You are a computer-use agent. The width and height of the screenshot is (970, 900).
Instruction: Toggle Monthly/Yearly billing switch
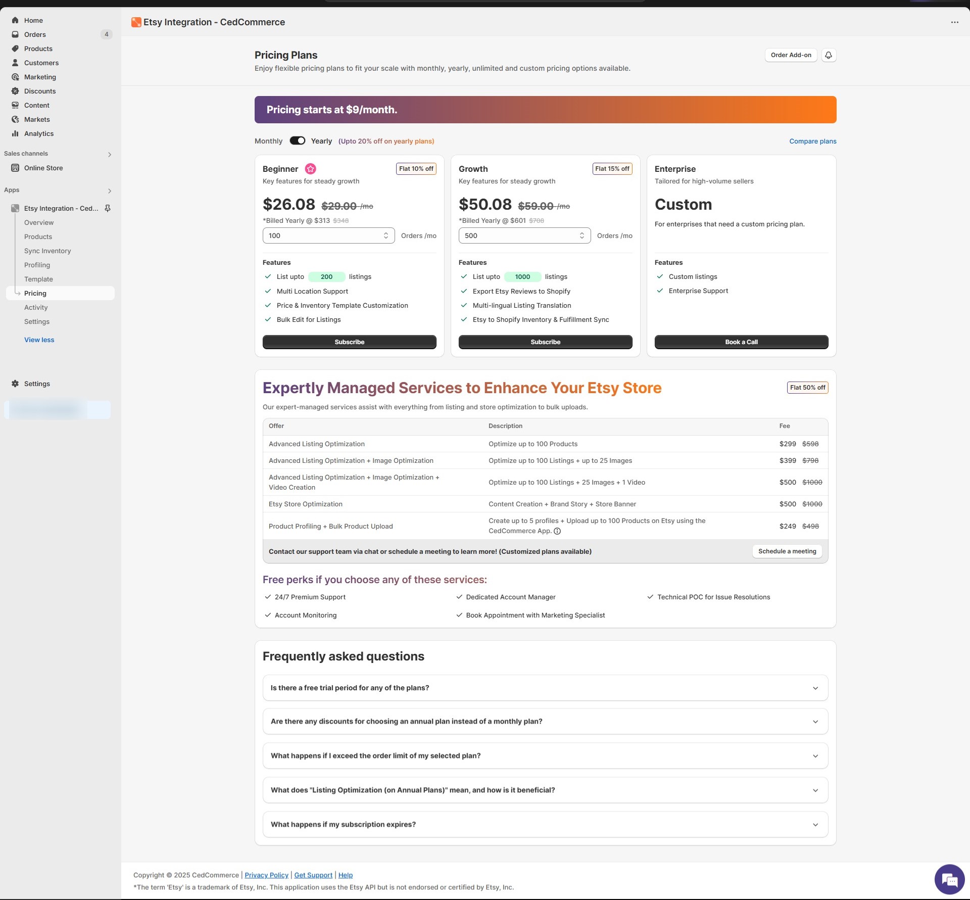point(298,140)
